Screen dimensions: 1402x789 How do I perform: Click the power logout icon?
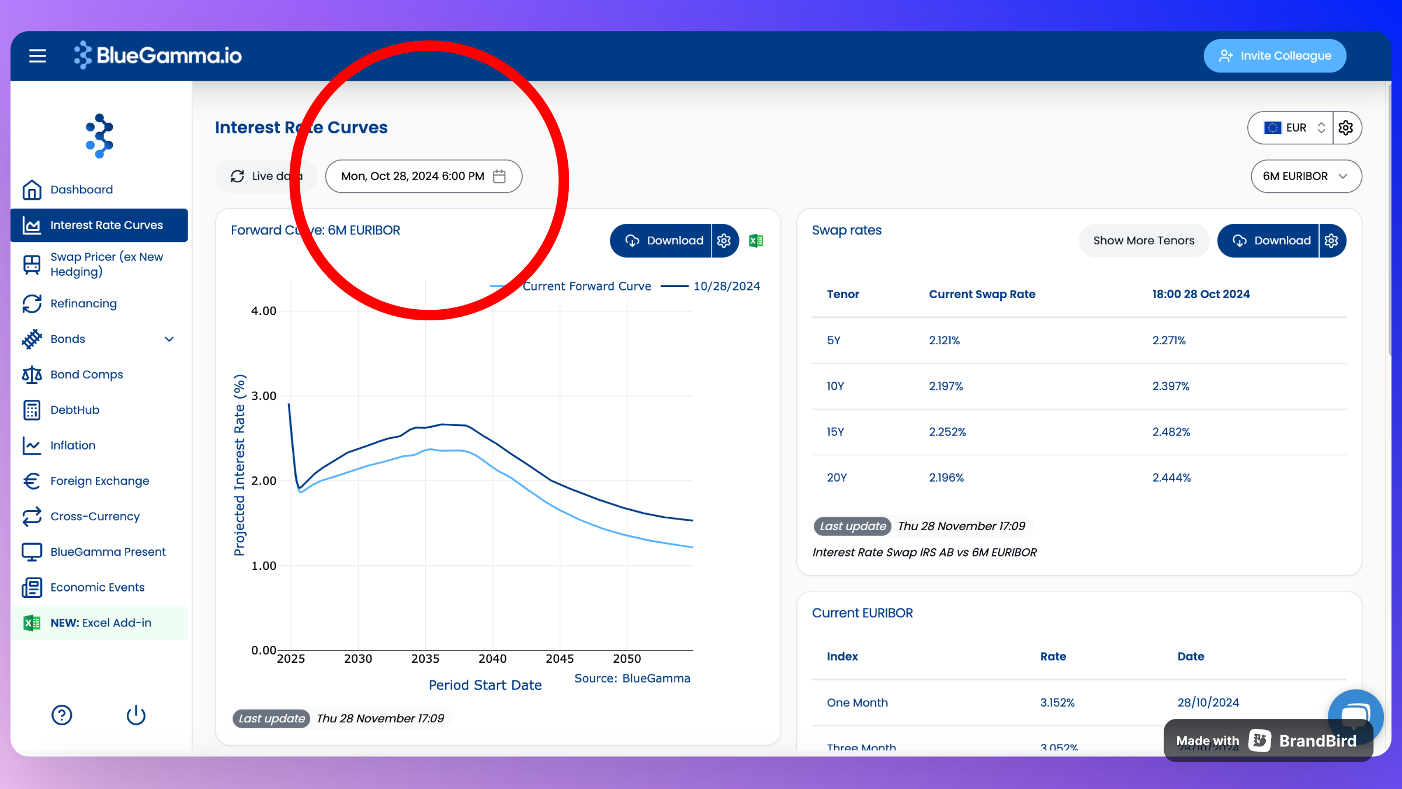(136, 714)
